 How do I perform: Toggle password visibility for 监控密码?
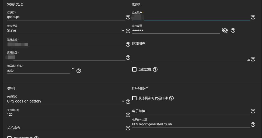tap(225, 30)
